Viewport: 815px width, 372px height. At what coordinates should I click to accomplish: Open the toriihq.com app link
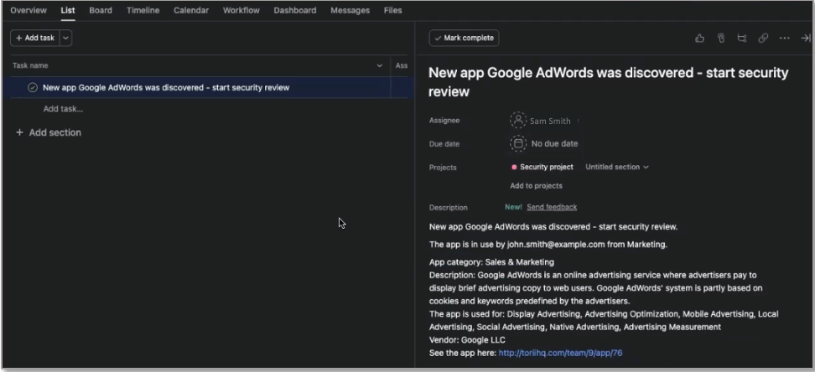(560, 353)
